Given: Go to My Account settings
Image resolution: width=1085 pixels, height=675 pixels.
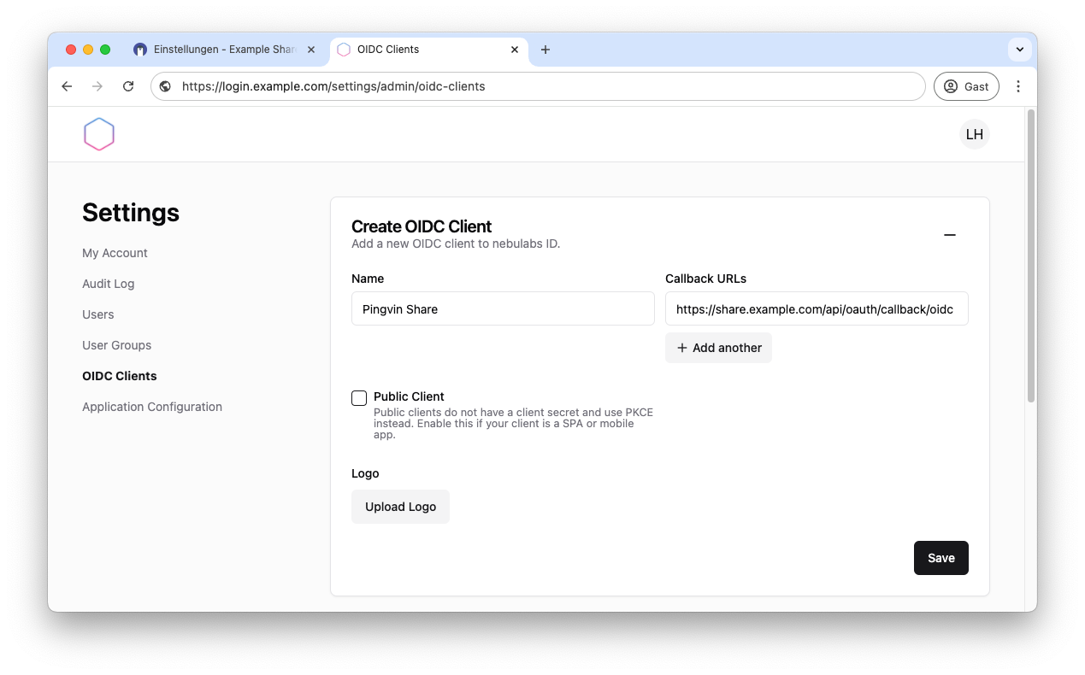Looking at the screenshot, I should pyautogui.click(x=115, y=253).
